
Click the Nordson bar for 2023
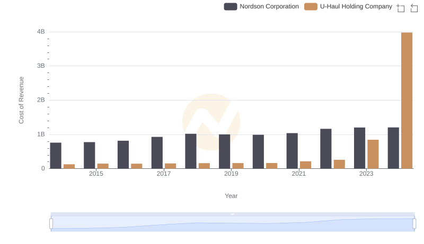tap(359, 148)
